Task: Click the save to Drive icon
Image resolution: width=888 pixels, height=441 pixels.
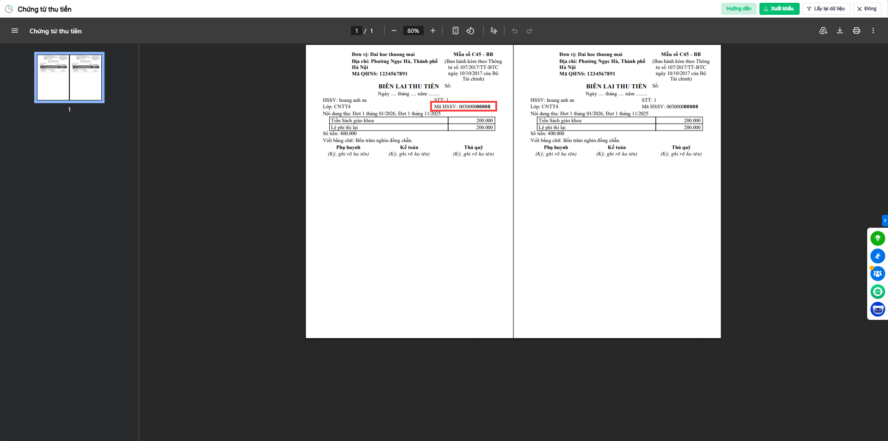Action: click(x=823, y=31)
